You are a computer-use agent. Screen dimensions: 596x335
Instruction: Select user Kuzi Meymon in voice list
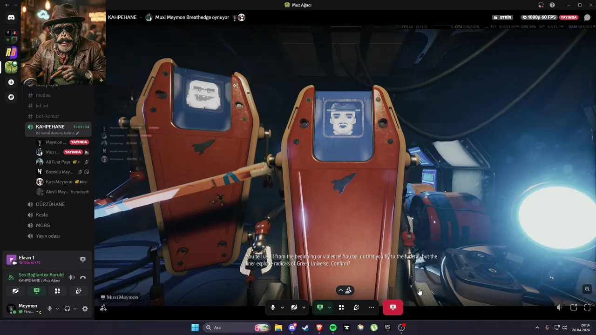59,182
